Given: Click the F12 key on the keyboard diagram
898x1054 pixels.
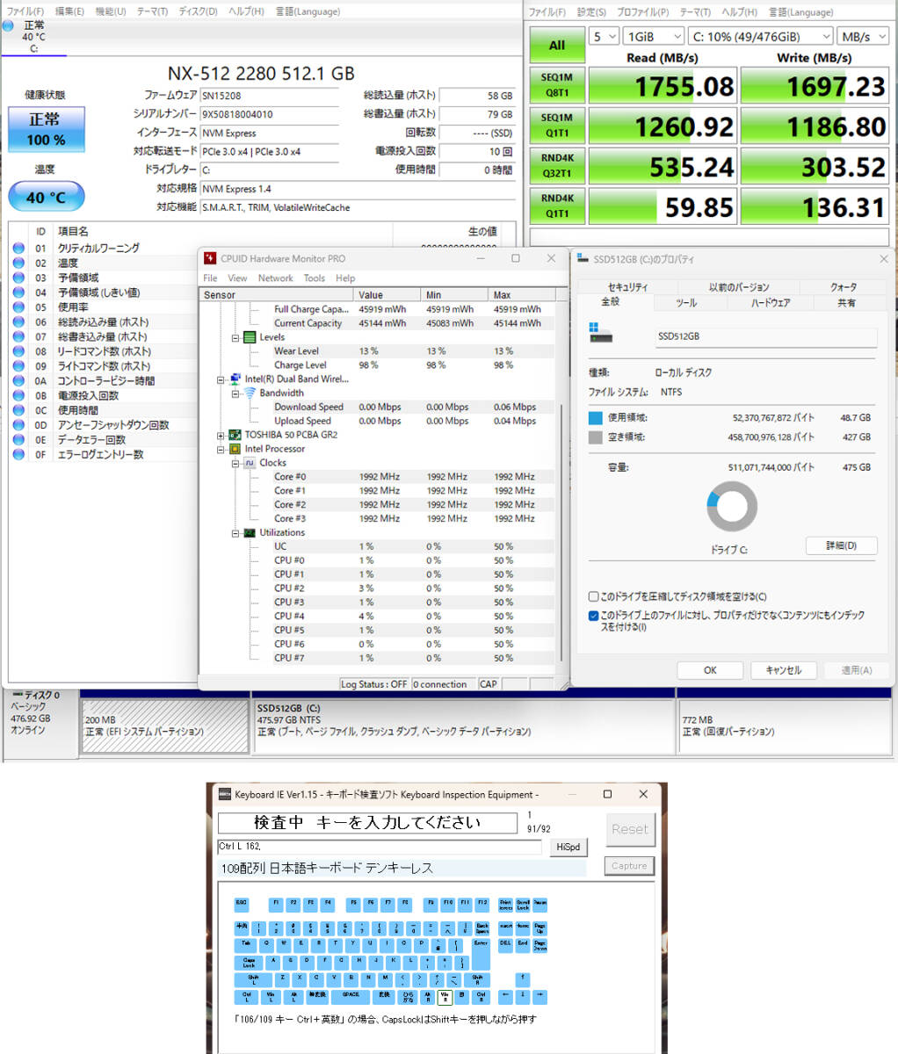Looking at the screenshot, I should [482, 904].
